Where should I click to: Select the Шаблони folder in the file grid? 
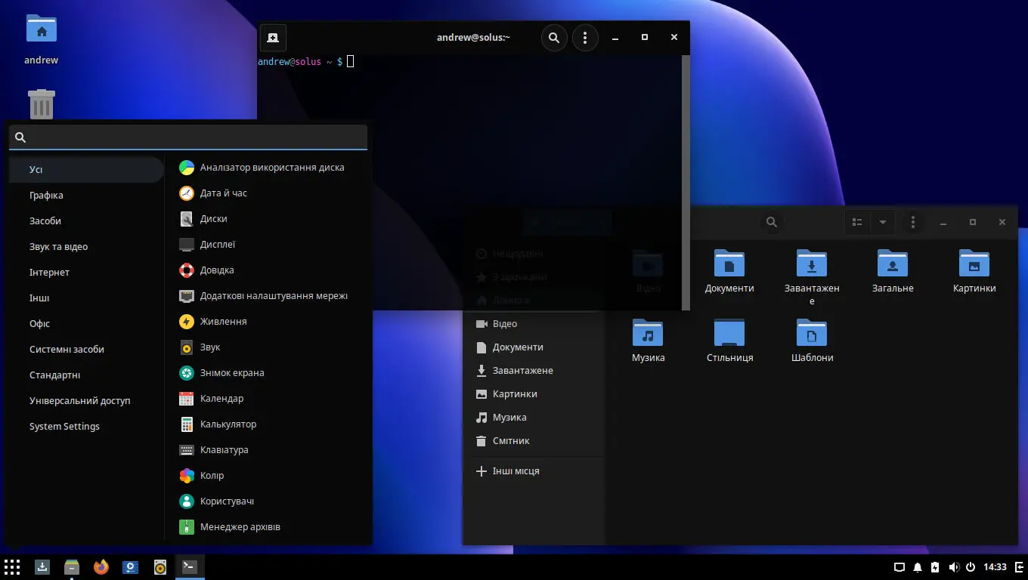(x=812, y=341)
